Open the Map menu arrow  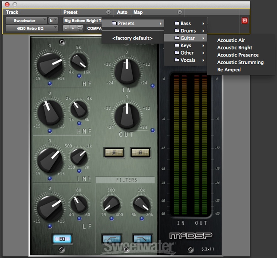click(179, 12)
